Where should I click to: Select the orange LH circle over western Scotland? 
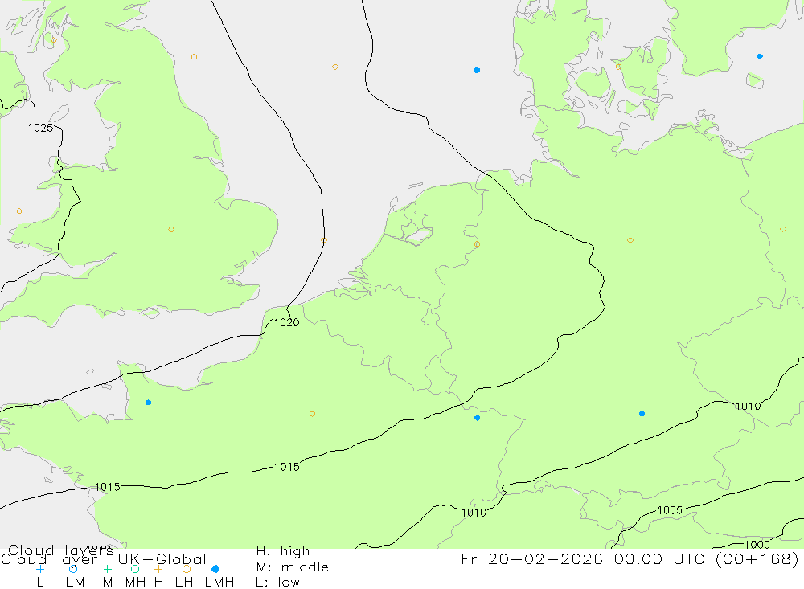(x=54, y=40)
